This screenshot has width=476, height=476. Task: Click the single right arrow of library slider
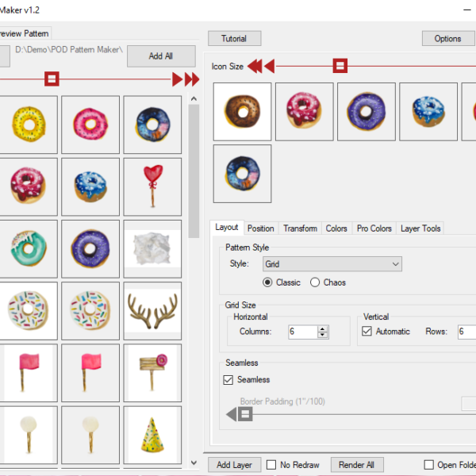pos(177,79)
